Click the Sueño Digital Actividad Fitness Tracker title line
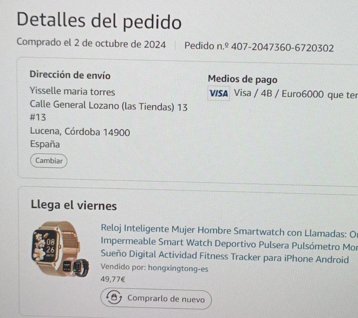The width and height of the screenshot is (358, 318). pyautogui.click(x=225, y=257)
